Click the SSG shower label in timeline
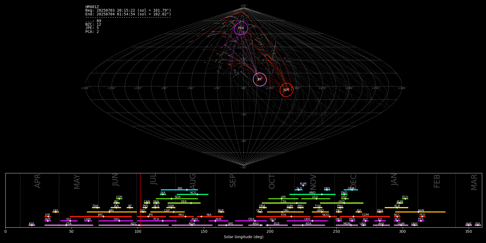 click(x=117, y=219)
